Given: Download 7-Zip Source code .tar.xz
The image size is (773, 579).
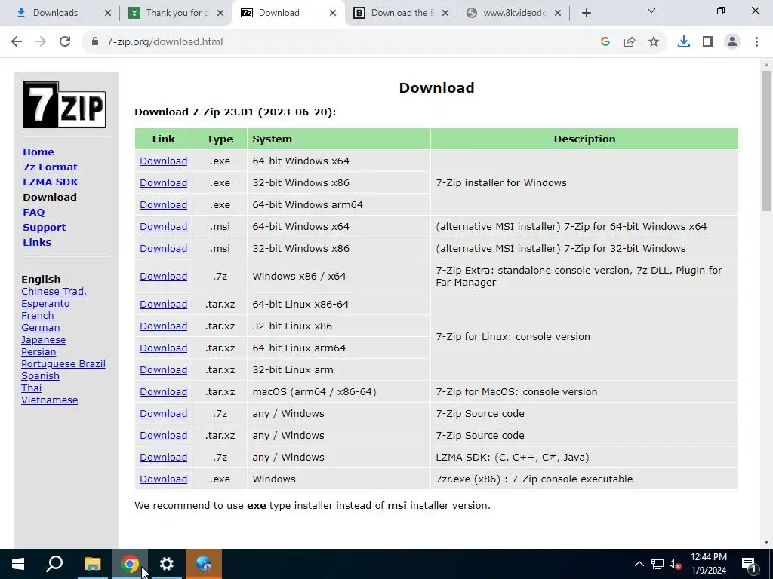Looking at the screenshot, I should [x=163, y=435].
